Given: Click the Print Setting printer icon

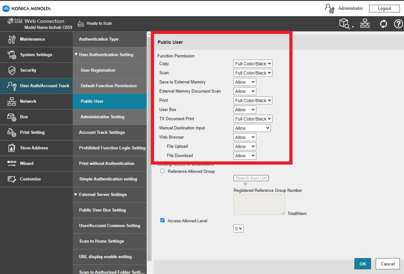Looking at the screenshot, I should [x=12, y=133].
